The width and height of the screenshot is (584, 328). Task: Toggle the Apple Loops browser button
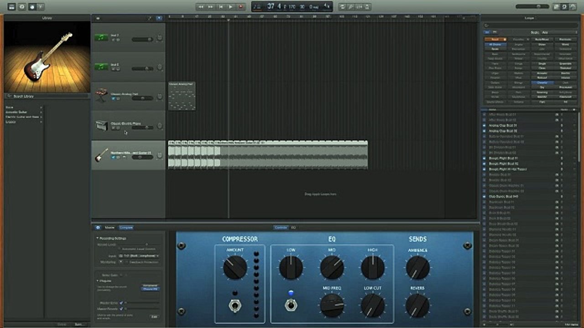565,7
